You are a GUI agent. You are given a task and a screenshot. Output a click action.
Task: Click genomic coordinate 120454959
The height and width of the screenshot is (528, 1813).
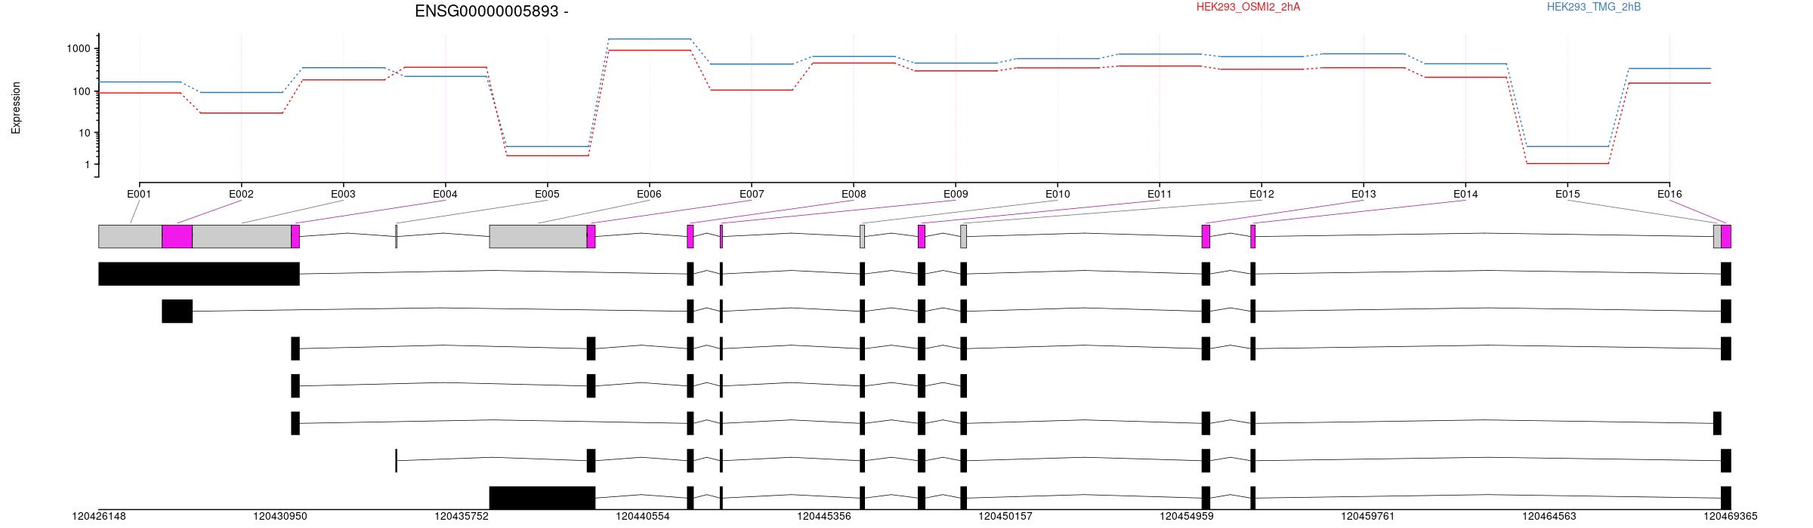click(x=1187, y=517)
